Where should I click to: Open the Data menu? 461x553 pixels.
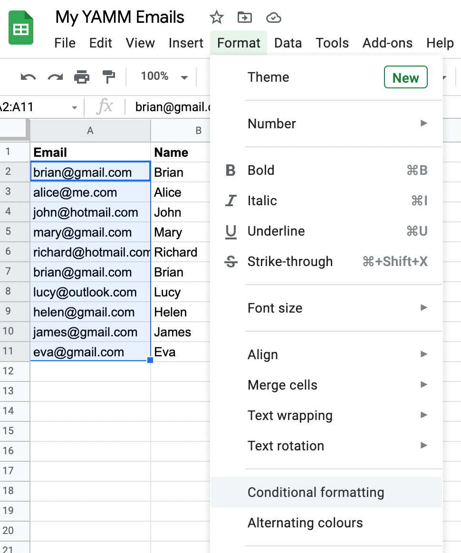pos(288,43)
